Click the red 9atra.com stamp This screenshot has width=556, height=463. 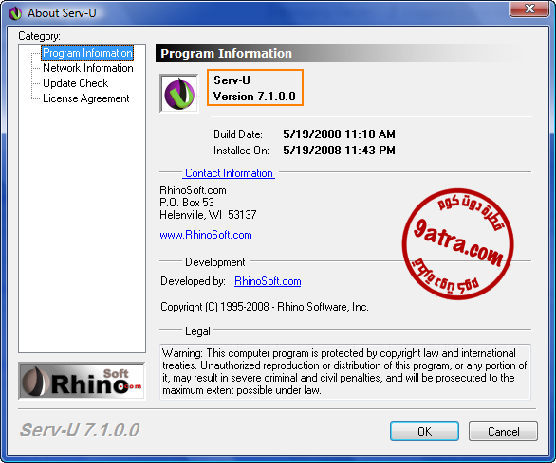click(x=457, y=244)
